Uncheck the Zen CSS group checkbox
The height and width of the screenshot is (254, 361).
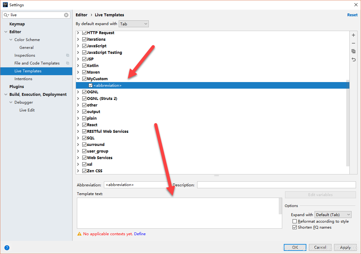click(84, 171)
